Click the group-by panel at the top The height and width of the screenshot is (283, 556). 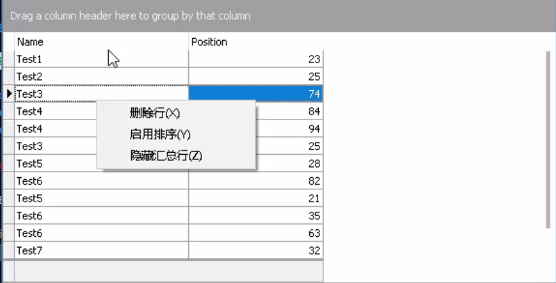(x=279, y=16)
